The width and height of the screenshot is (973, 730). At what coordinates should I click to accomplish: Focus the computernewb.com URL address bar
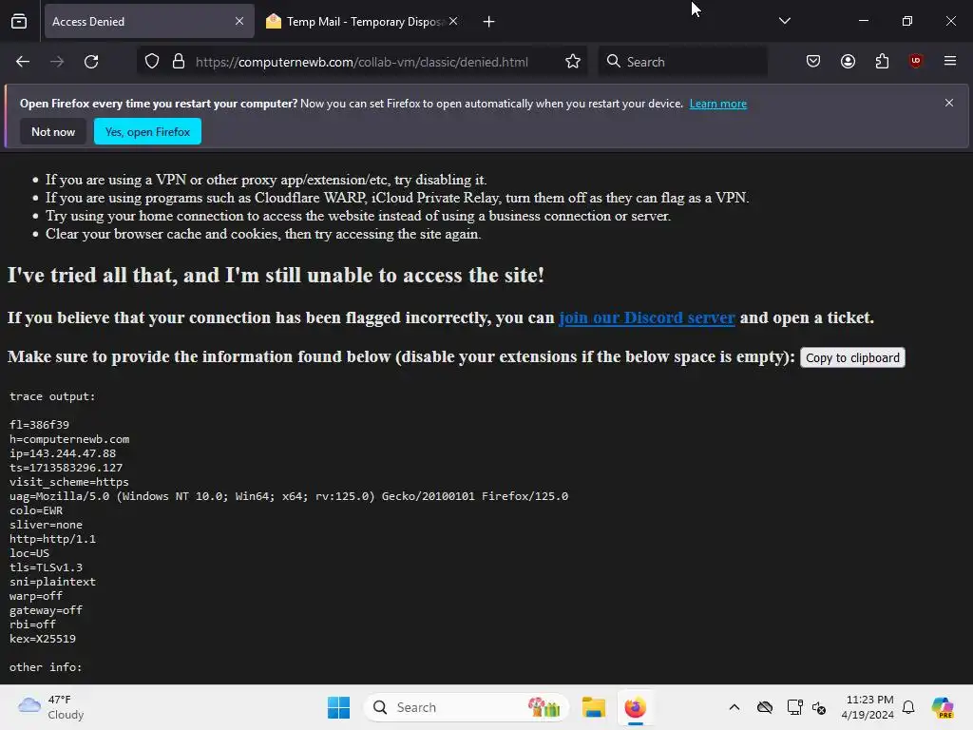tap(362, 62)
